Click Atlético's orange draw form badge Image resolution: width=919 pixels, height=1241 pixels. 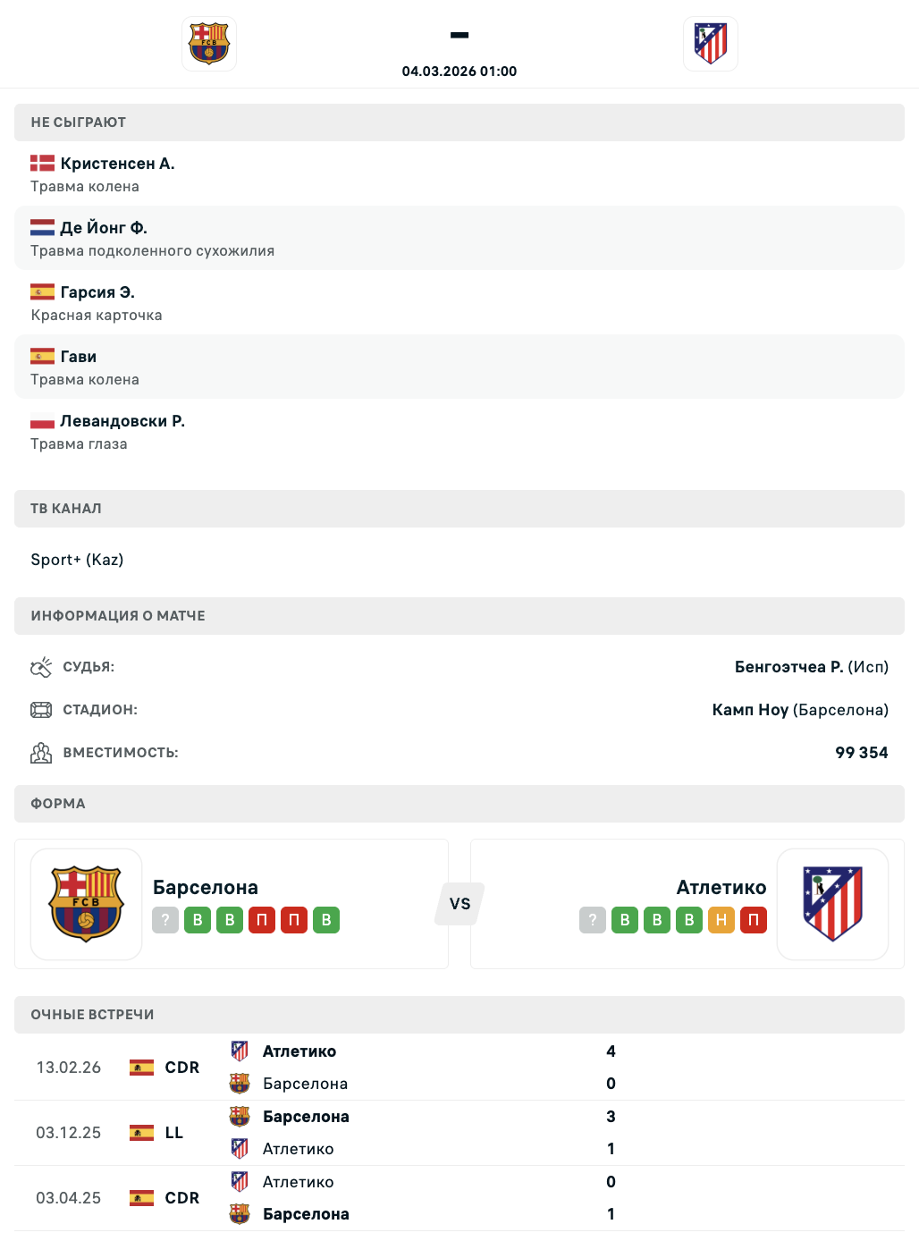click(721, 920)
